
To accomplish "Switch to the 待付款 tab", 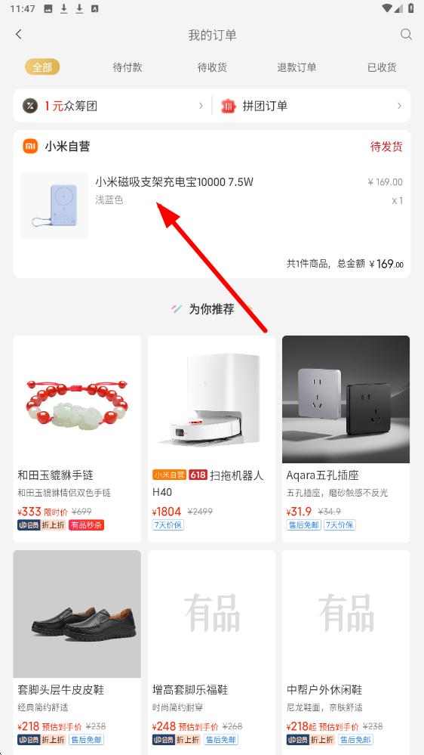I will click(x=128, y=67).
